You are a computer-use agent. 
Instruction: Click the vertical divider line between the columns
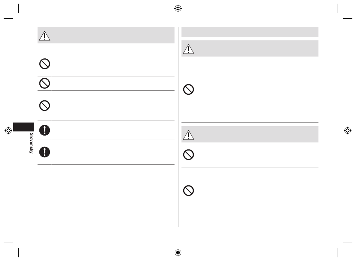(x=178, y=127)
